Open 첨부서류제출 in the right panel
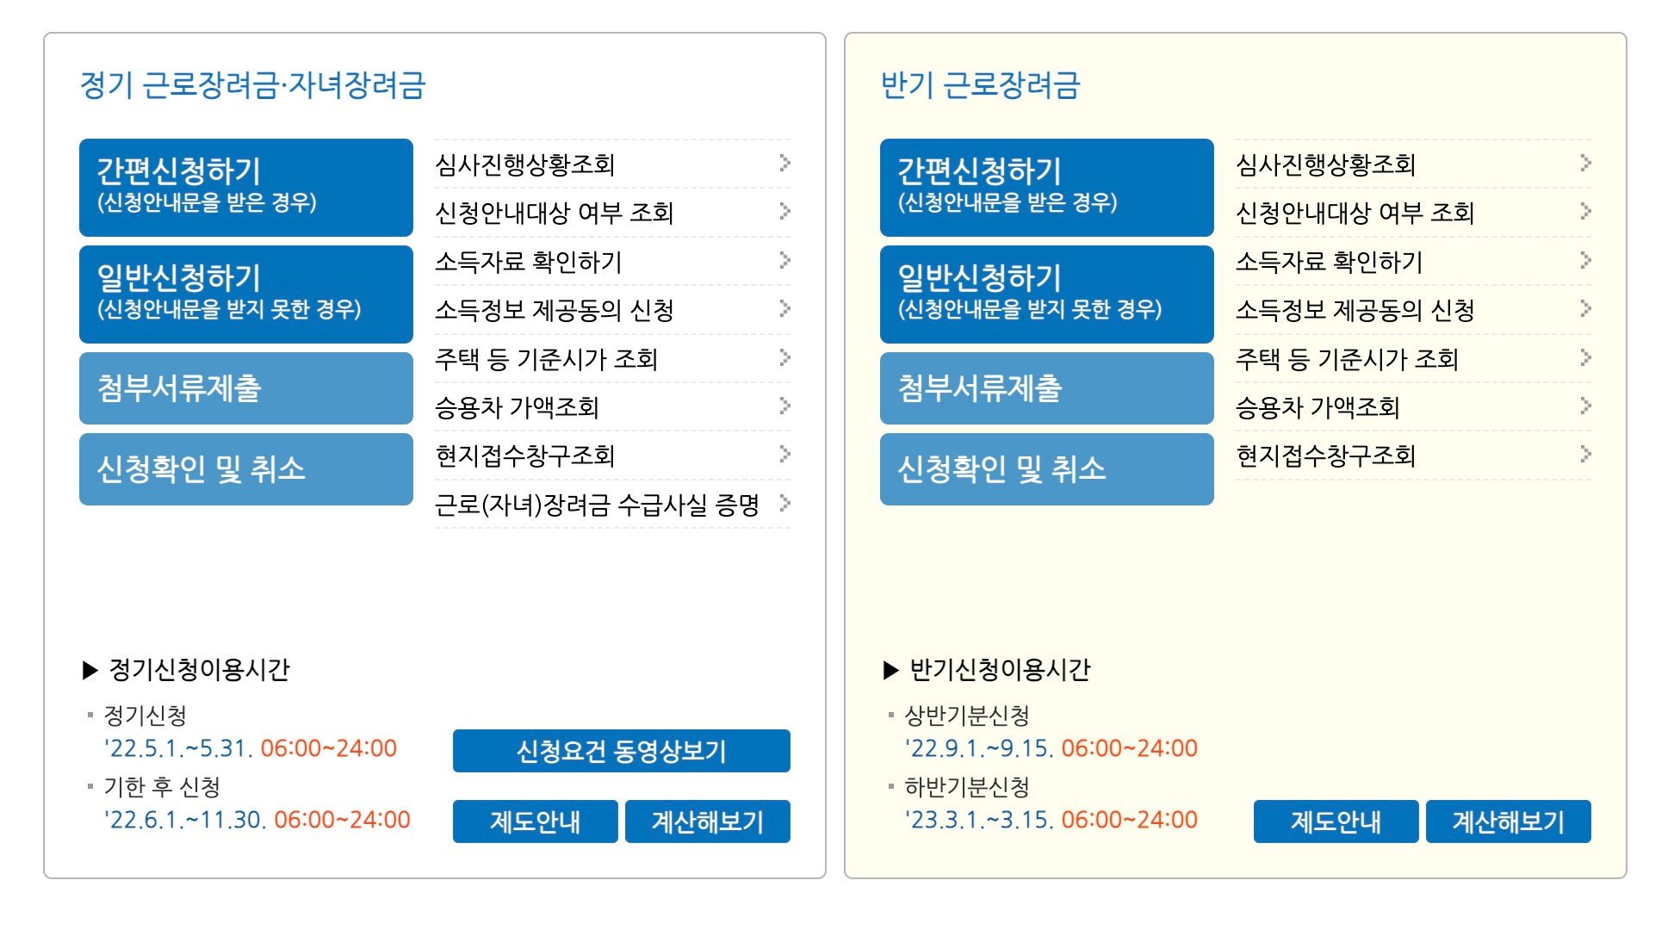The width and height of the screenshot is (1674, 936). (1047, 388)
